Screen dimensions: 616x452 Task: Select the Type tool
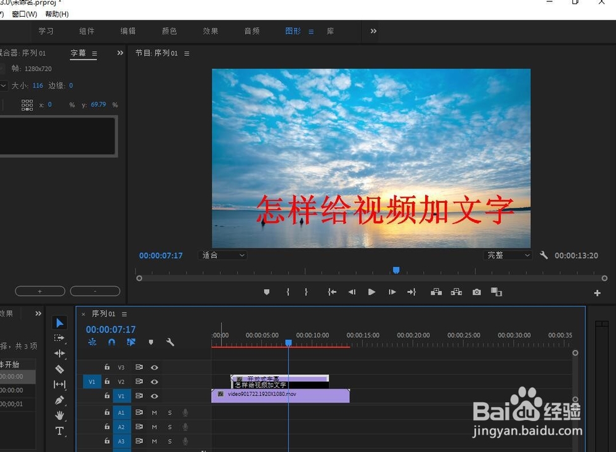(x=59, y=432)
